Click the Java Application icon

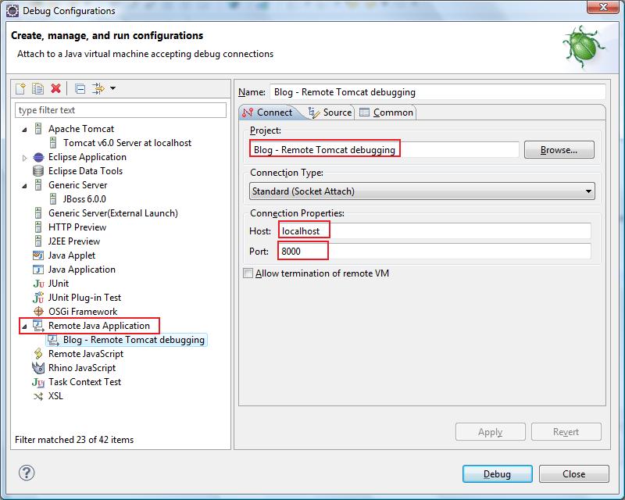(x=38, y=270)
